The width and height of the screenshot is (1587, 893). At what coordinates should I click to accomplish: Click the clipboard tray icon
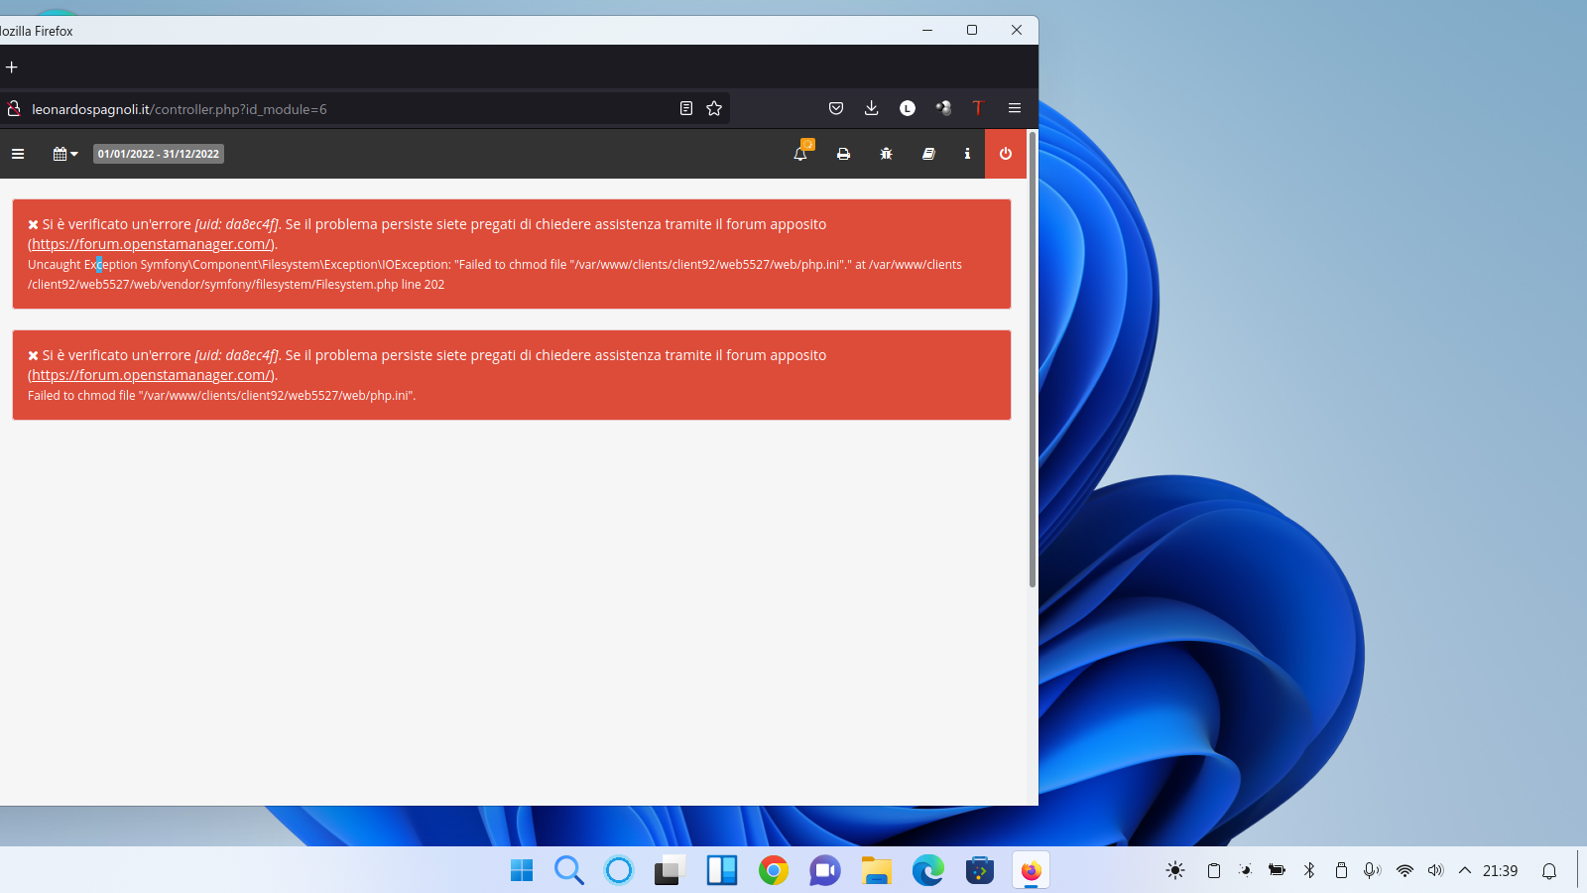(1213, 870)
